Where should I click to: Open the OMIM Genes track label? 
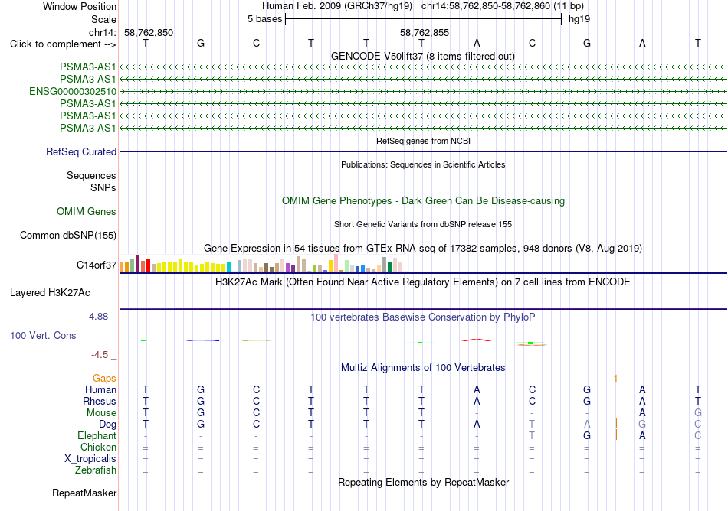click(86, 211)
